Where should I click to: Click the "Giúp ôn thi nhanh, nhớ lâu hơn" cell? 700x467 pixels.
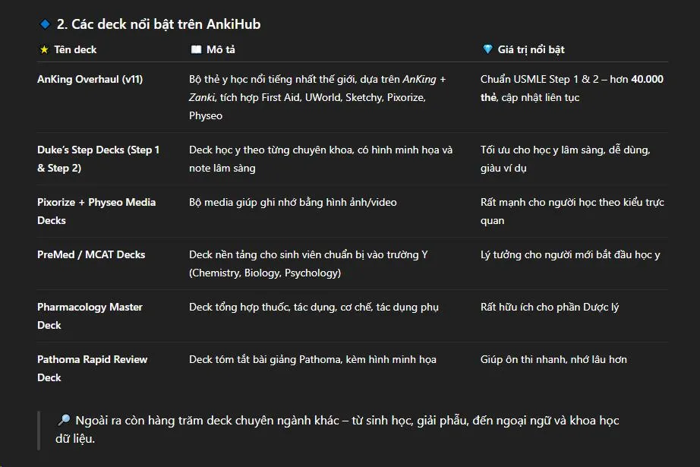coord(553,359)
